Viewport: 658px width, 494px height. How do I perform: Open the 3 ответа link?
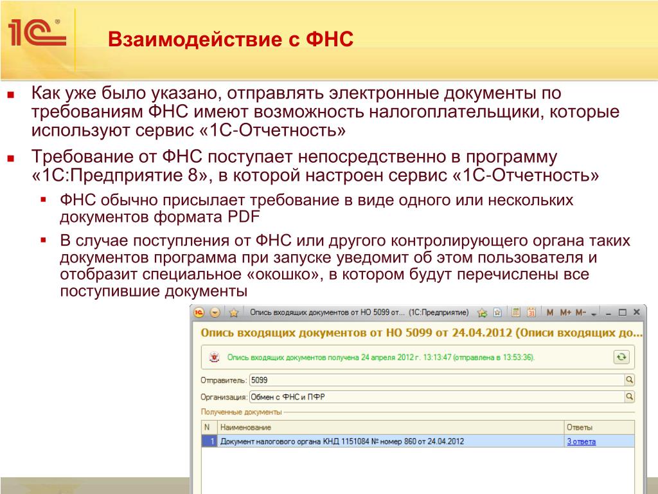[581, 441]
